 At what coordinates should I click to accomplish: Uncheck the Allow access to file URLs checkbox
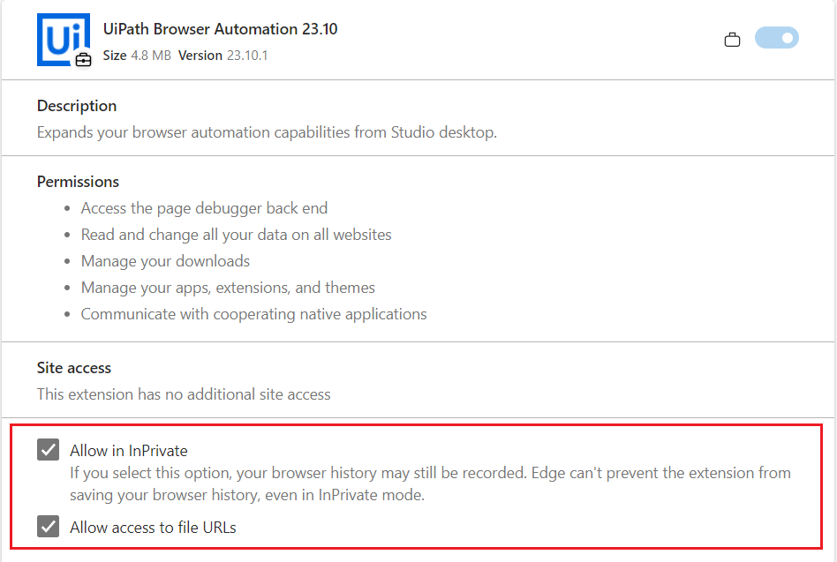(x=49, y=527)
